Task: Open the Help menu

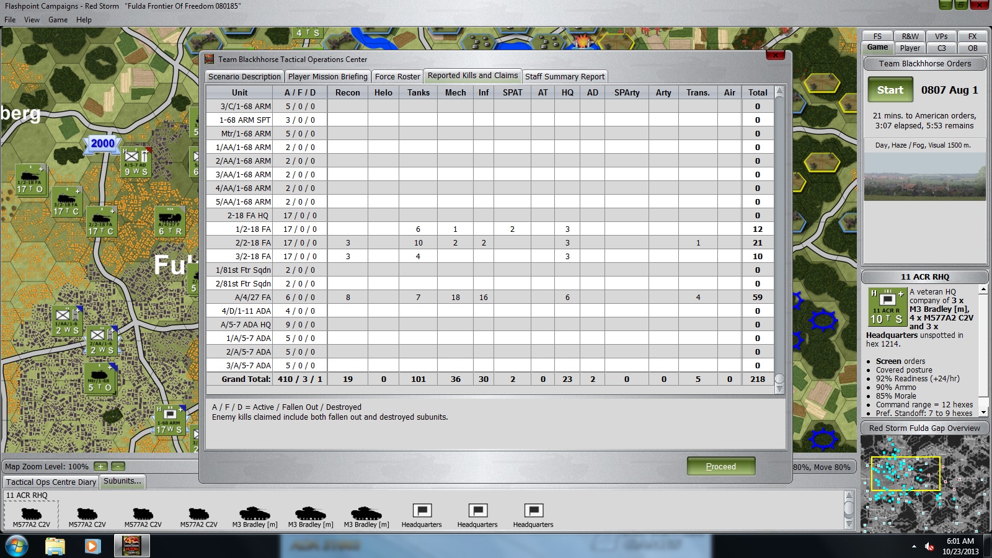Action: coord(84,20)
